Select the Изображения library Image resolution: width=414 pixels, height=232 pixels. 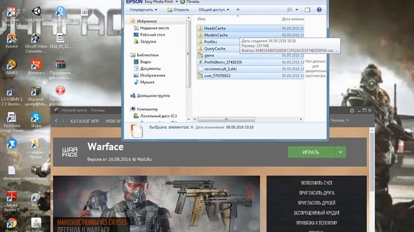click(x=149, y=75)
